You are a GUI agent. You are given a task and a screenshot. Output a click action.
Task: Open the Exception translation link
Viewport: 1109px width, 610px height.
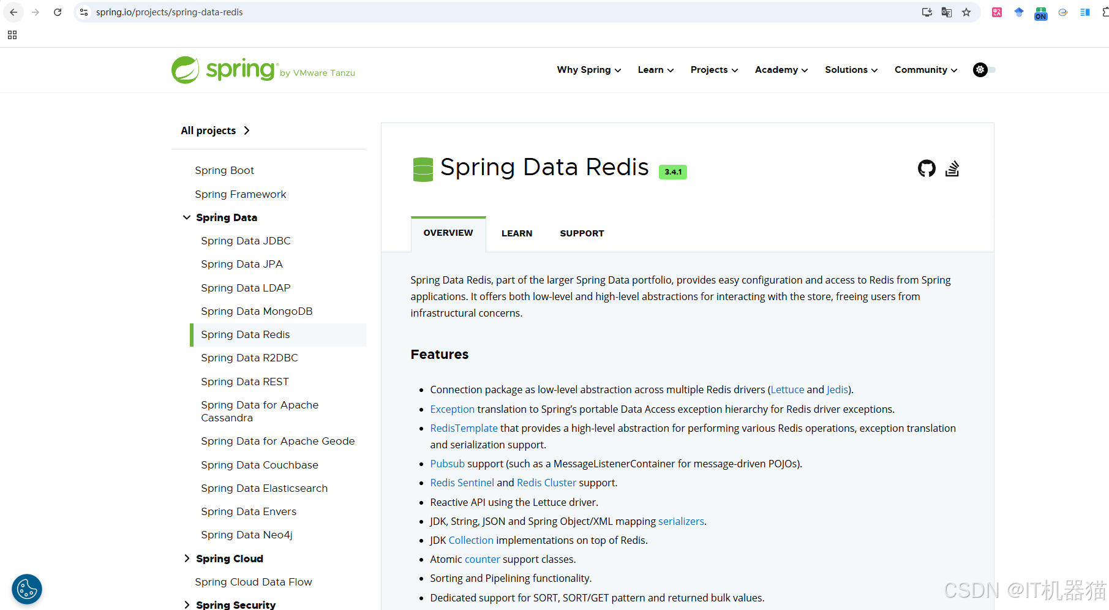coord(453,409)
